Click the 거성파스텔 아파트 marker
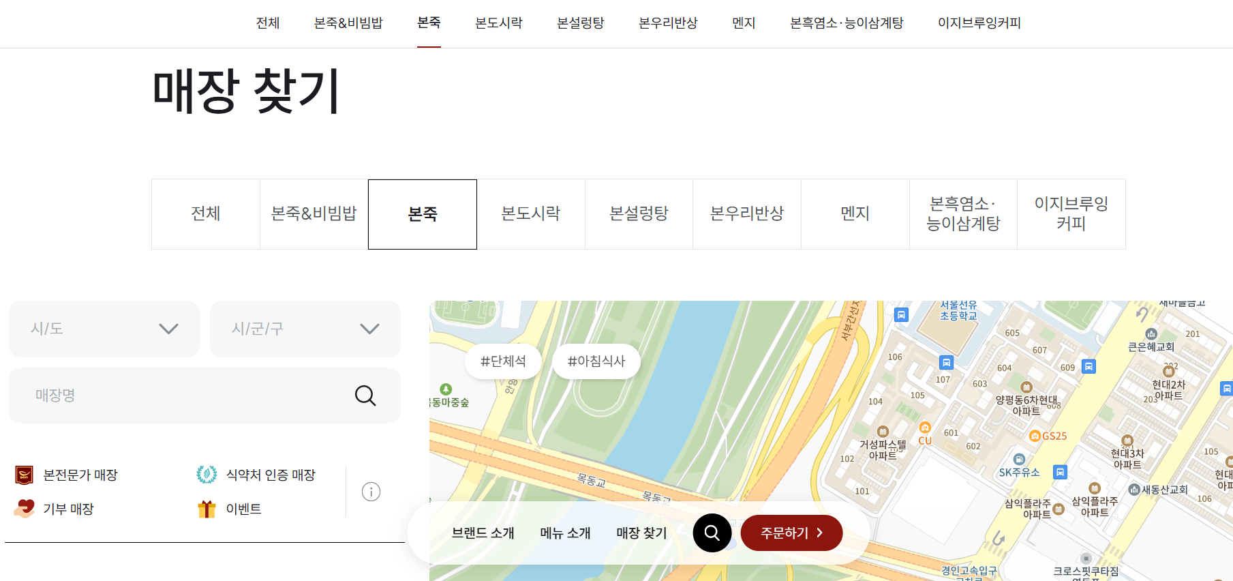The width and height of the screenshot is (1233, 581). click(x=883, y=431)
